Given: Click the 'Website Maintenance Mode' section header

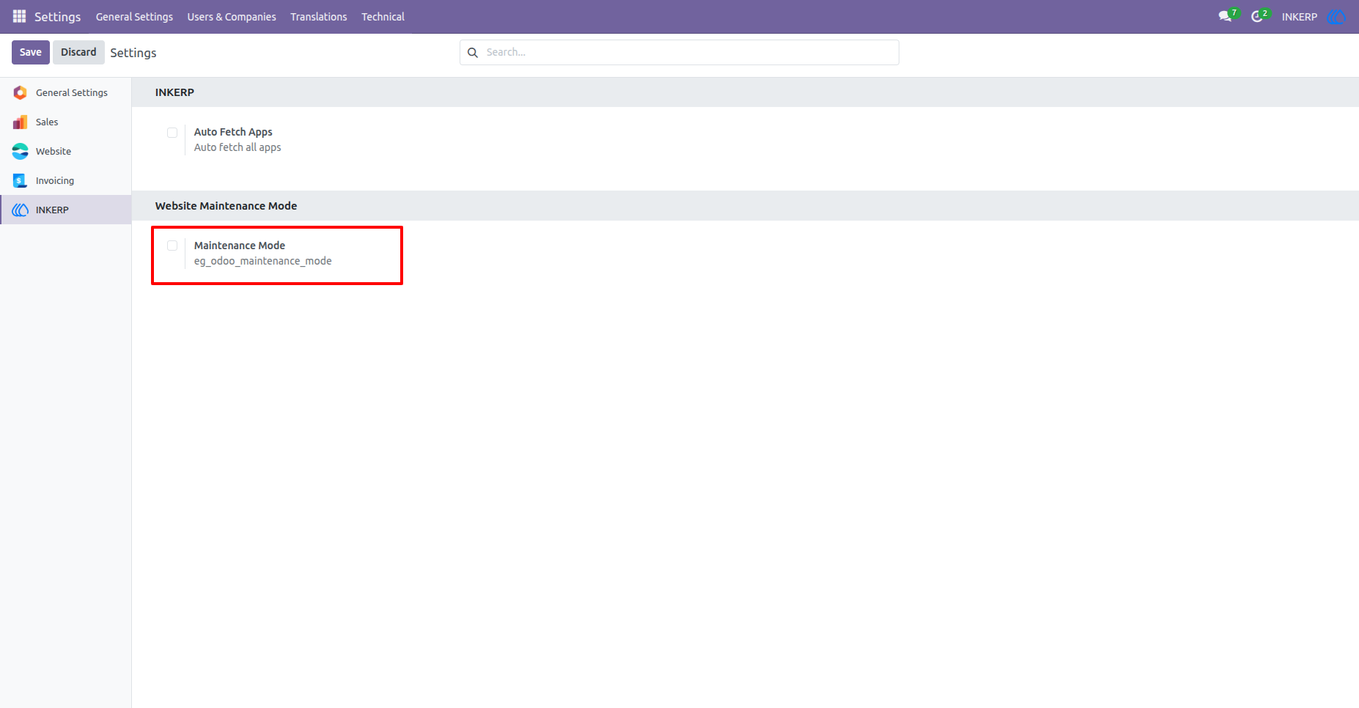Looking at the screenshot, I should pyautogui.click(x=226, y=206).
